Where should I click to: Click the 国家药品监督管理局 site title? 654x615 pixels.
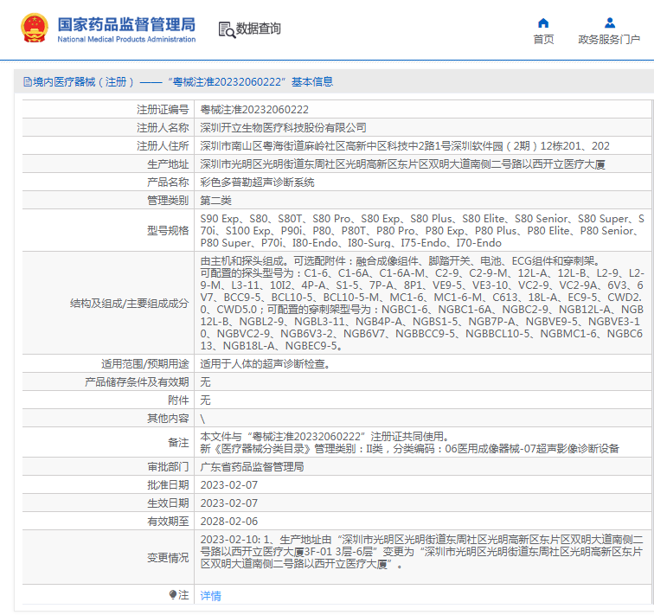point(126,24)
